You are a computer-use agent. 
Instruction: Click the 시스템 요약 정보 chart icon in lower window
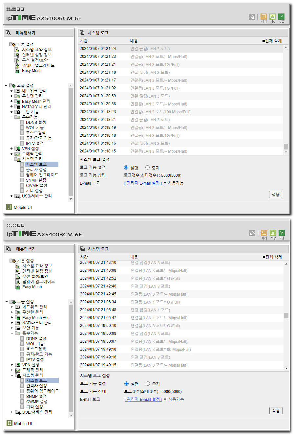[x=17, y=266]
